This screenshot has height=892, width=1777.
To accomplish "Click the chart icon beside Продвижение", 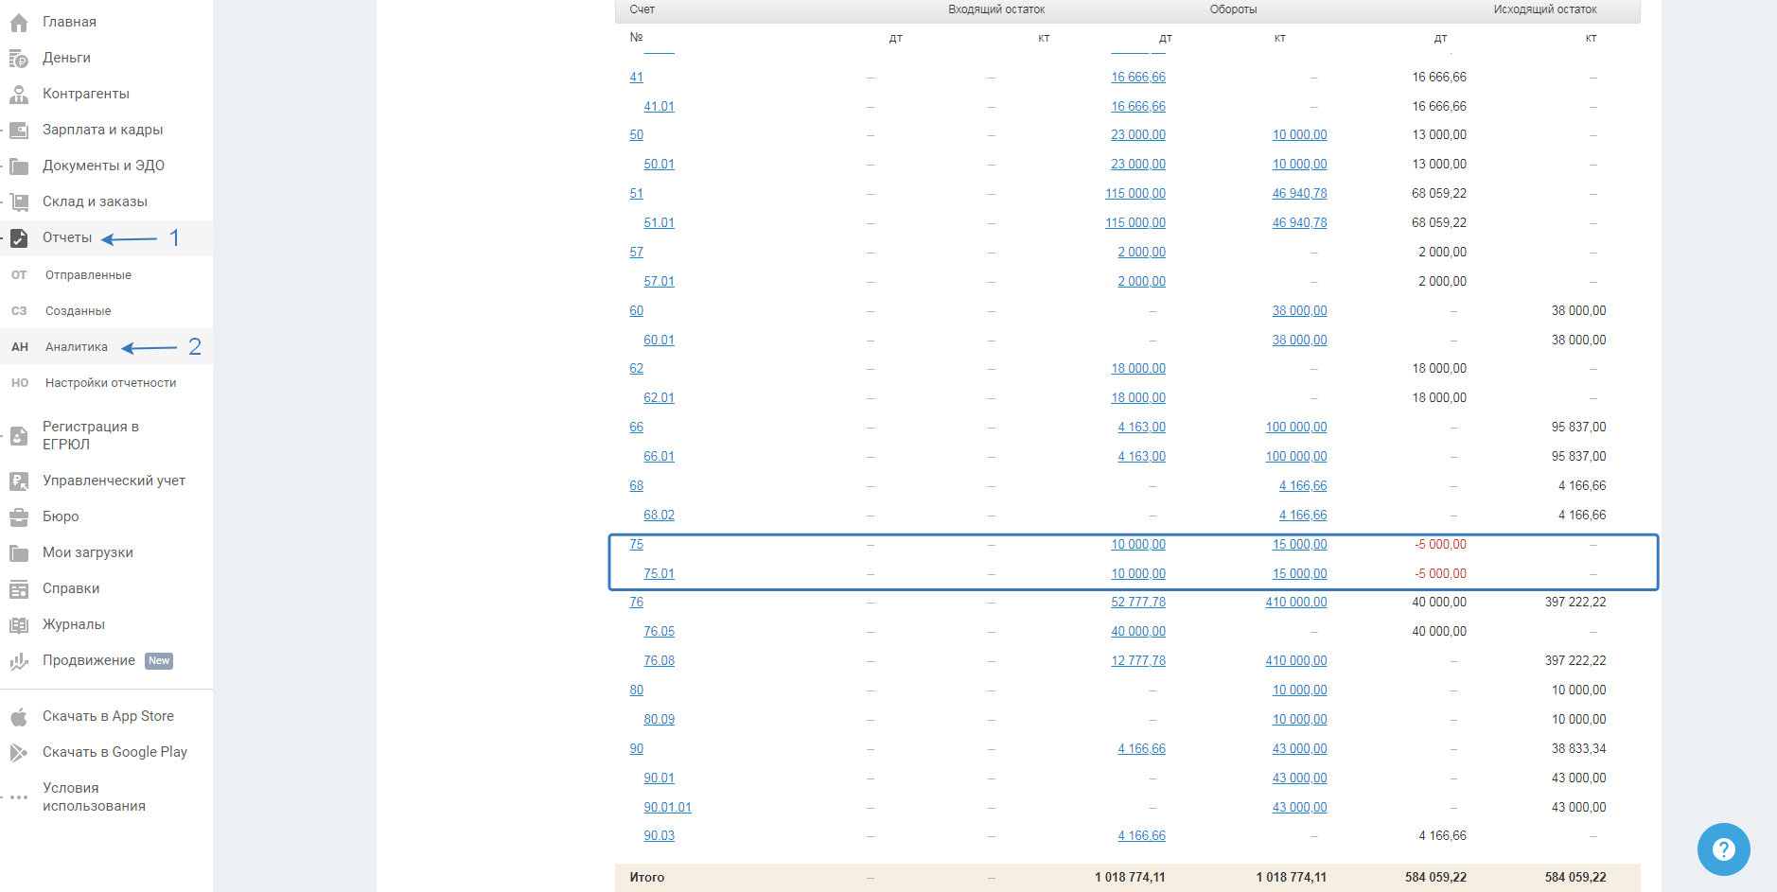I will pyautogui.click(x=19, y=661).
